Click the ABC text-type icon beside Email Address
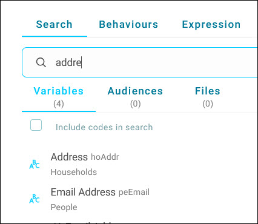Viewport: 258px width, 224px height. [x=35, y=199]
